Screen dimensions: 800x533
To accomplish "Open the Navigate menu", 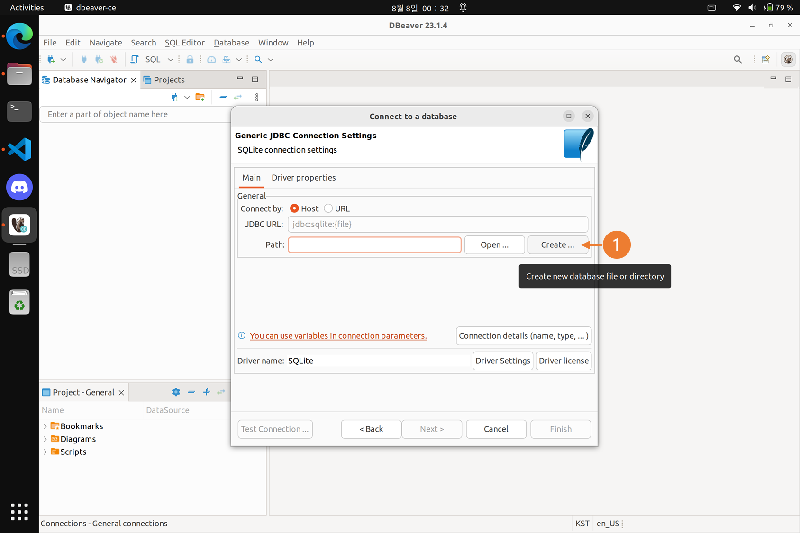I will click(x=106, y=43).
